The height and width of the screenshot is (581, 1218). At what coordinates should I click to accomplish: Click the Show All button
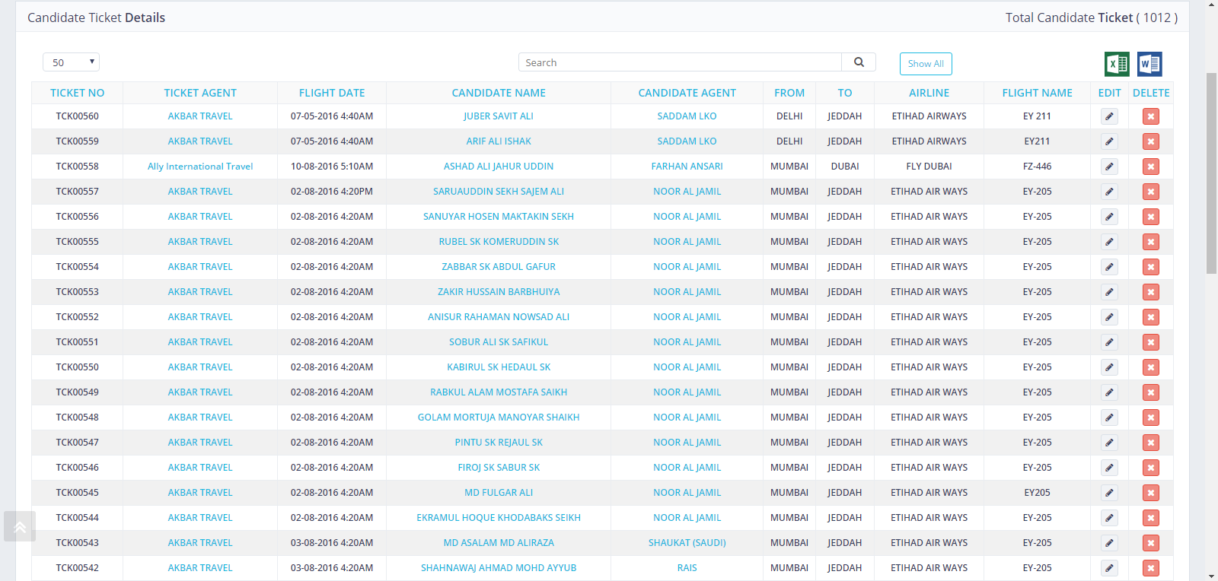coord(926,64)
